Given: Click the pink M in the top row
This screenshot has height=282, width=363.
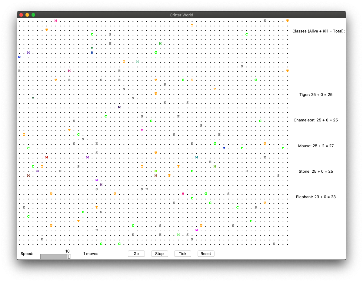Looking at the screenshot, I should [56, 21].
